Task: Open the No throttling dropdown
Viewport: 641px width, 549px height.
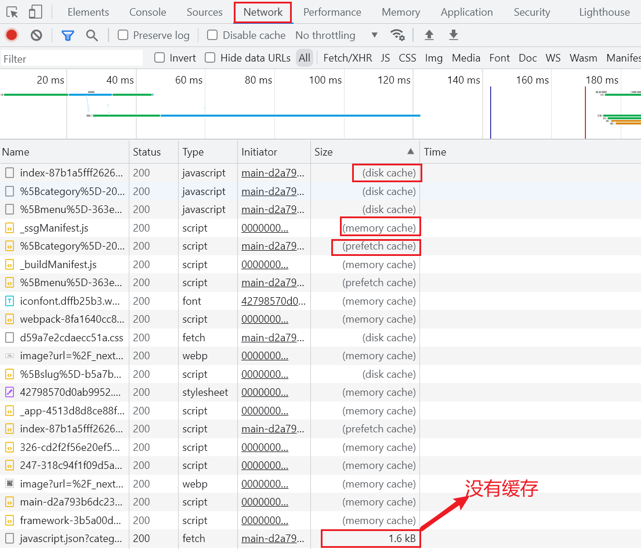Action: click(336, 35)
